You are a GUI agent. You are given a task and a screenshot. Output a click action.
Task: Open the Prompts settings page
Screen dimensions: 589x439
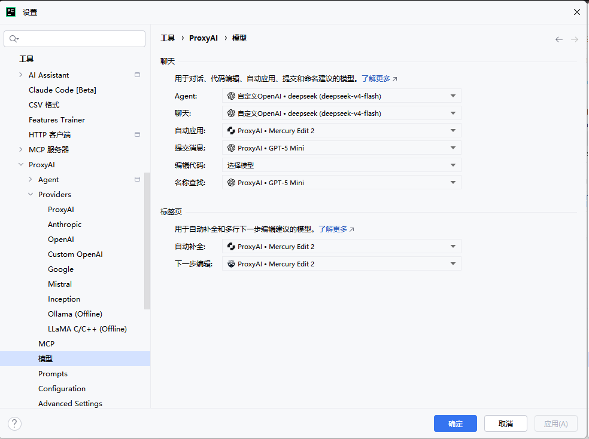[x=53, y=374]
